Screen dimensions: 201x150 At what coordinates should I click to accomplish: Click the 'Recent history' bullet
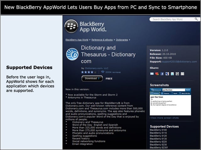coord(81,138)
